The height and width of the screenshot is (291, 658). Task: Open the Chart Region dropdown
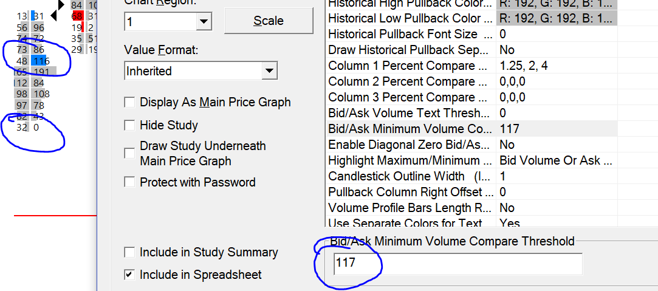(203, 23)
